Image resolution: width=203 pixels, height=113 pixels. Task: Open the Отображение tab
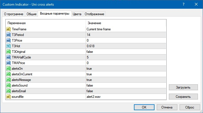[x=94, y=14]
